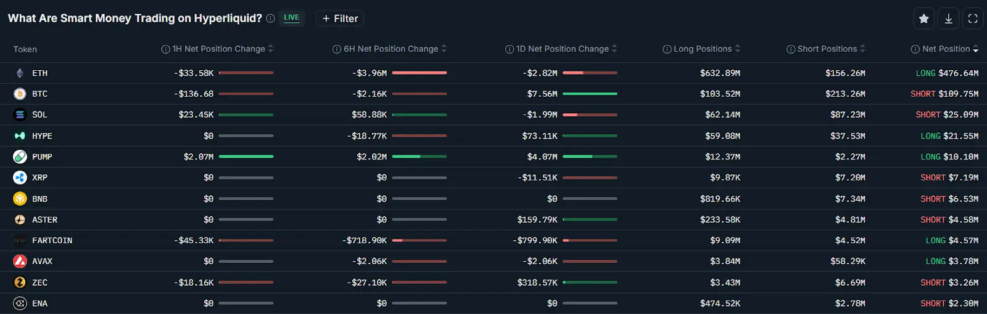Open the Filter button
The height and width of the screenshot is (314, 987).
(340, 18)
